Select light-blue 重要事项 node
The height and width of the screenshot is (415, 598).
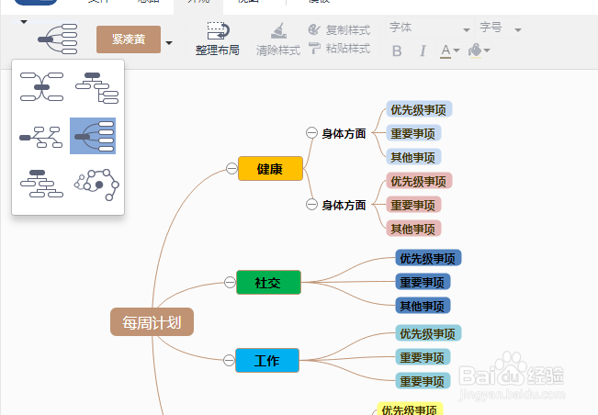(413, 133)
